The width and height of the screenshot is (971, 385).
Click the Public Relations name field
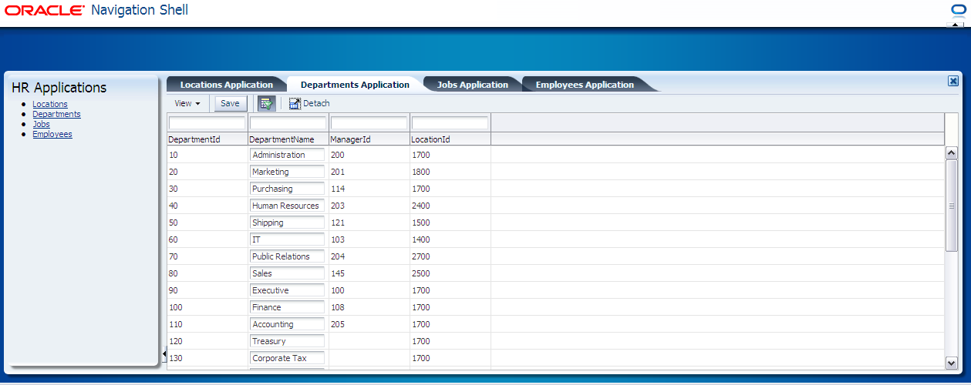tap(287, 256)
